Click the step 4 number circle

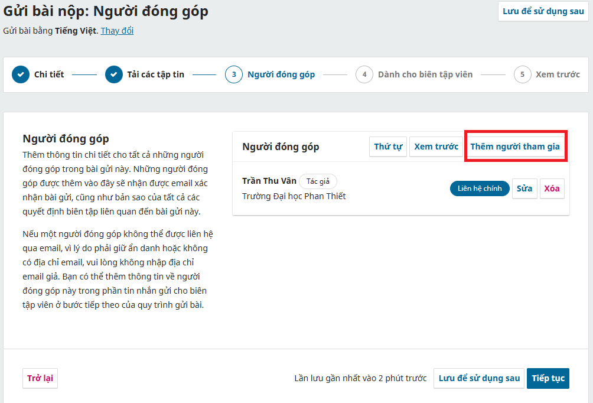[364, 74]
